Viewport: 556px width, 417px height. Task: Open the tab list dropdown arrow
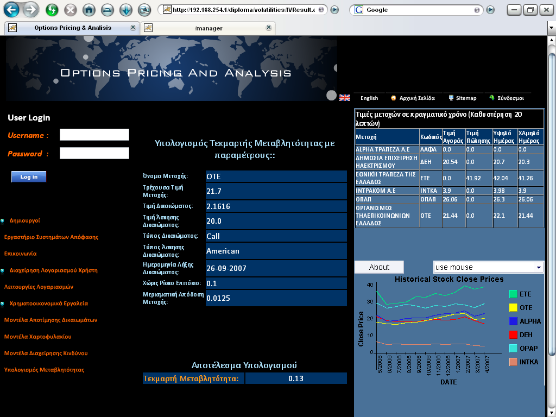tap(552, 28)
